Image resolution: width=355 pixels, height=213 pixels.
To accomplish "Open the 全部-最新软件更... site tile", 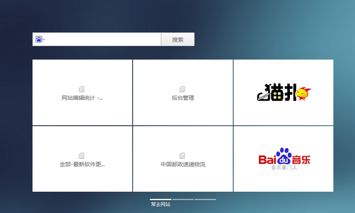I will click(82, 159).
